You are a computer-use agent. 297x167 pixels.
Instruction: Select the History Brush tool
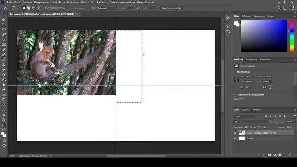pyautogui.click(x=4, y=70)
